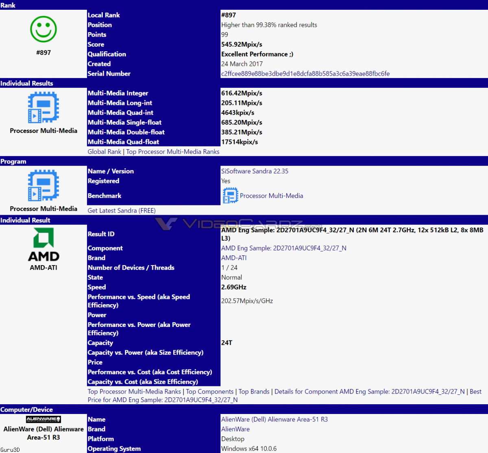
Task: Click the Registered Yes value
Action: pos(226,181)
